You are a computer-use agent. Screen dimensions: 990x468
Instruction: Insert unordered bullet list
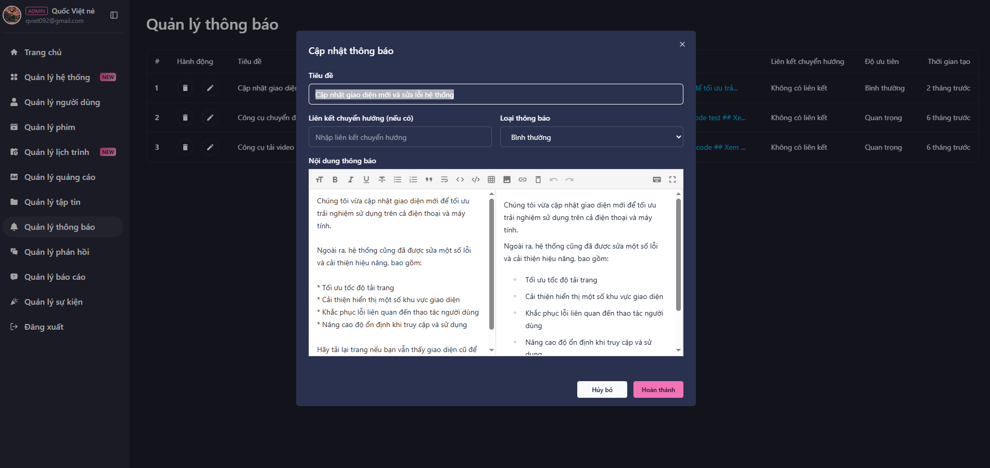[x=398, y=179]
